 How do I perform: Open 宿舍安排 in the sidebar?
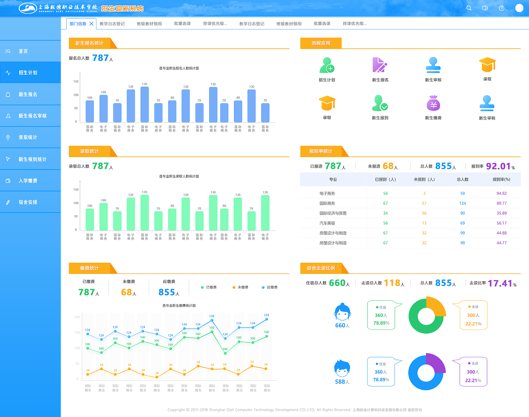[x=30, y=202]
